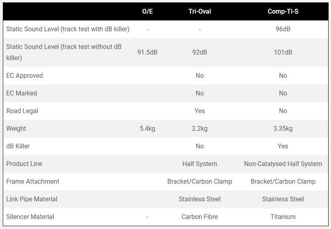Click the Non-Catalysed Half System cell

point(283,164)
